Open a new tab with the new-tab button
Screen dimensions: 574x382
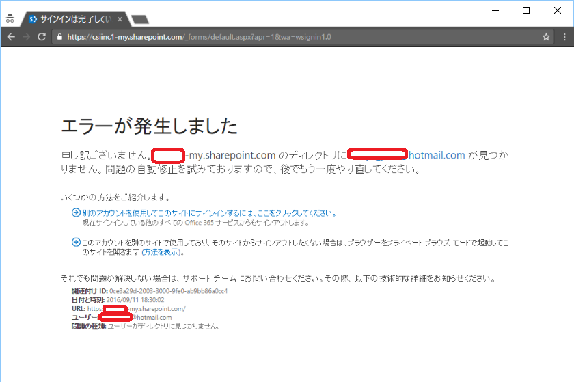pyautogui.click(x=140, y=19)
